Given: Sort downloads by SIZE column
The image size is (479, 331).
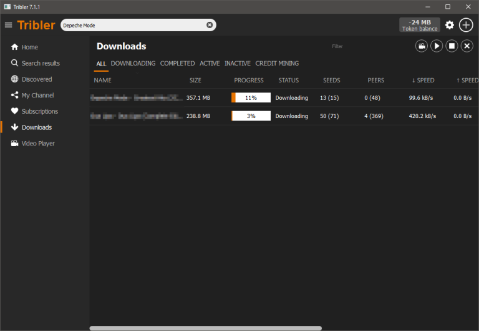Looking at the screenshot, I should click(x=195, y=80).
